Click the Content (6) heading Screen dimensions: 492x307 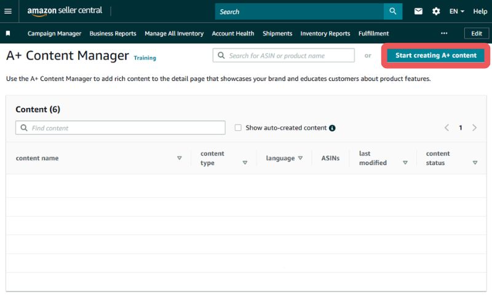point(38,109)
